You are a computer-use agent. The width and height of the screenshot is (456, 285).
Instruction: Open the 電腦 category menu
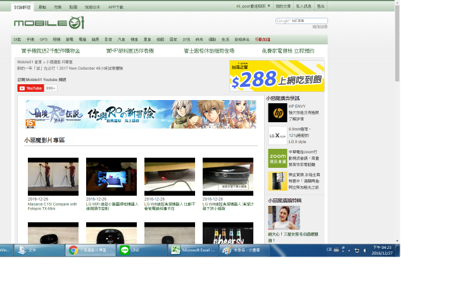[x=82, y=39]
